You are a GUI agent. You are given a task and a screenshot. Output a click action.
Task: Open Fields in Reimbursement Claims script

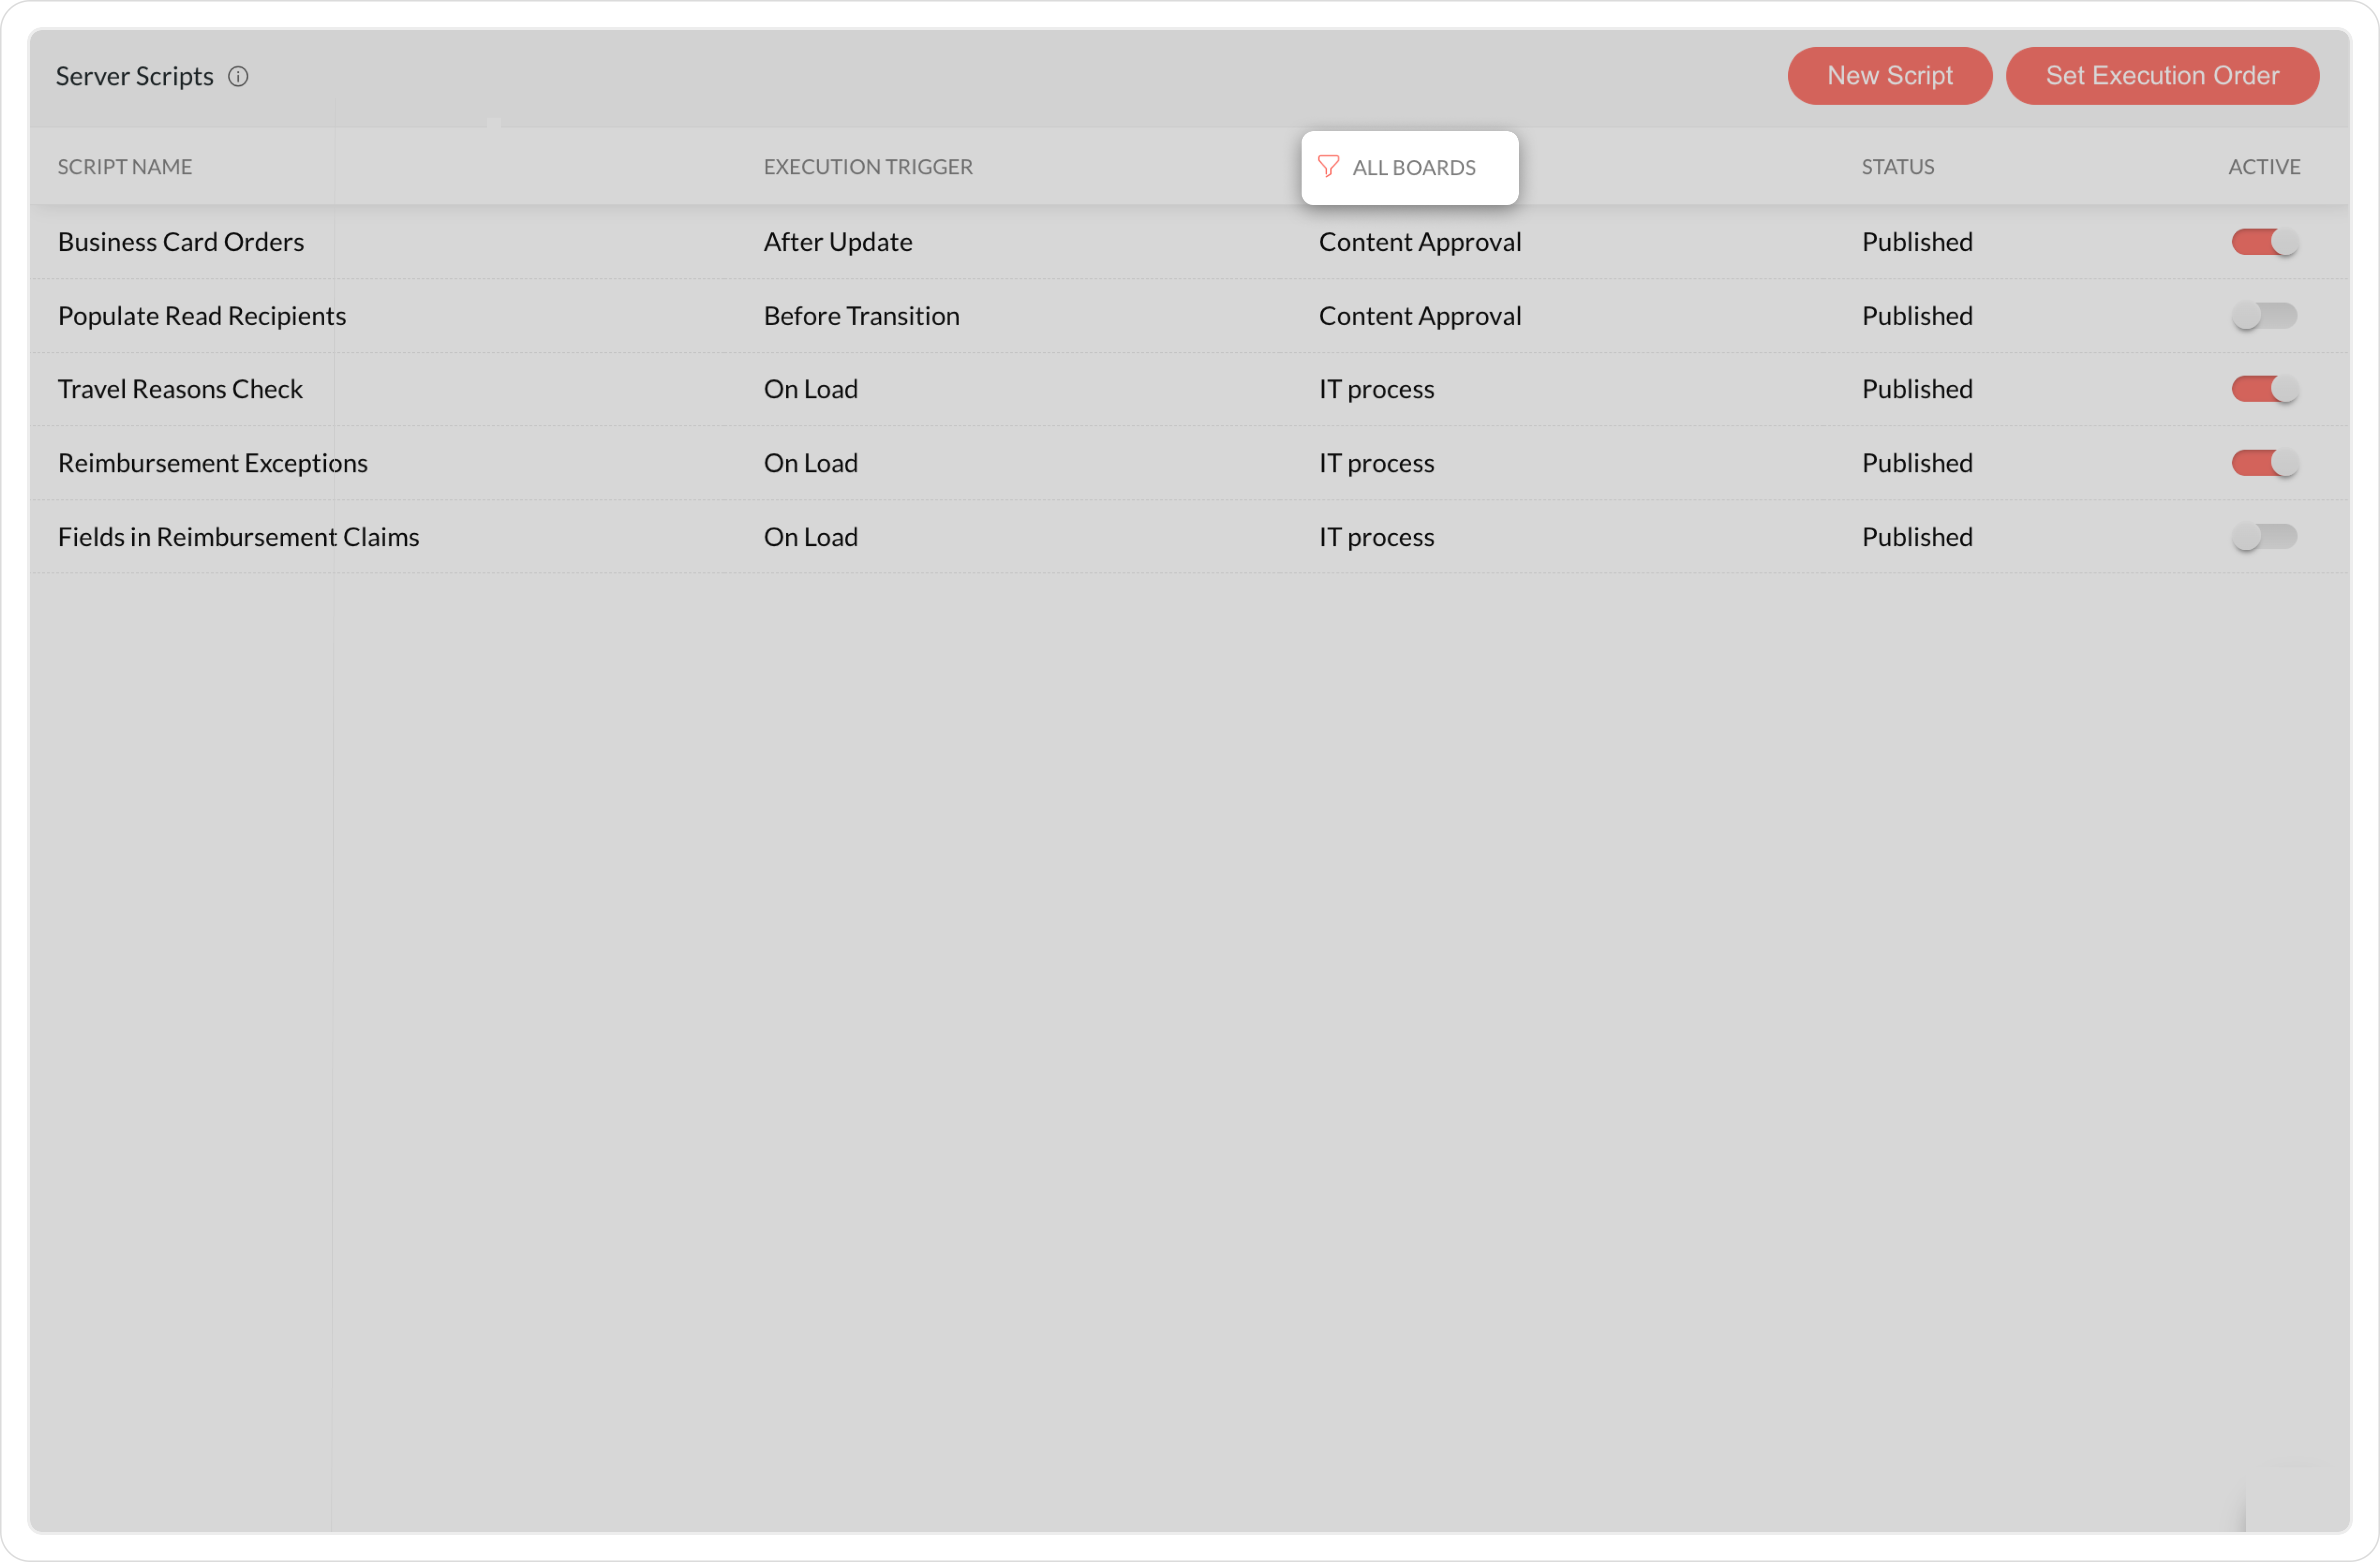[x=238, y=537]
